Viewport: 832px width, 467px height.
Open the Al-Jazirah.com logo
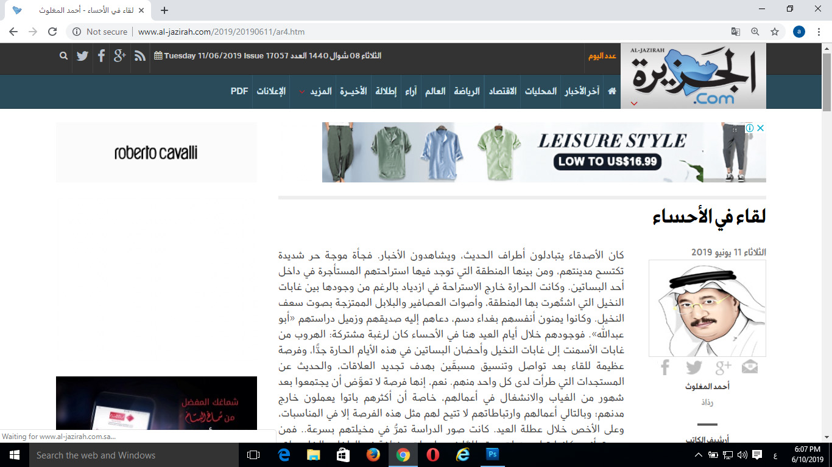(x=693, y=77)
